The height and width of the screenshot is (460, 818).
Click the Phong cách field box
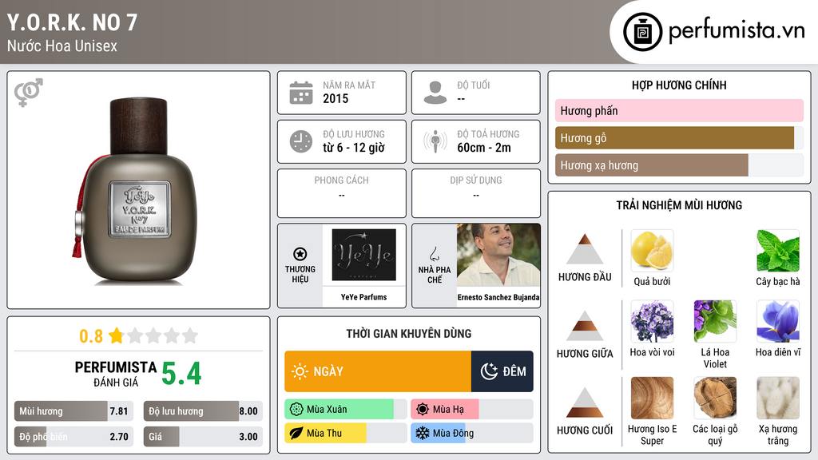(x=342, y=193)
